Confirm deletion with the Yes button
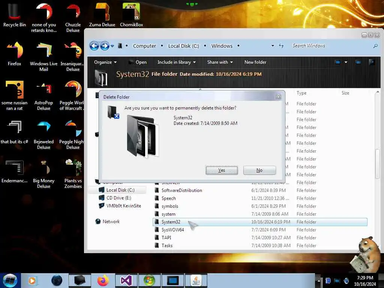384x288 pixels. tap(222, 170)
